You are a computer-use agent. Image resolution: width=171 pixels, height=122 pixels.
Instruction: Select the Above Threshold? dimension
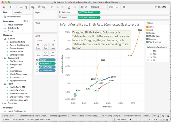(x=15, y=25)
